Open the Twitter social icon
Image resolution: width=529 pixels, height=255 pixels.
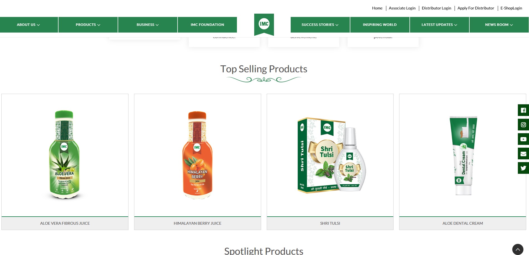pos(523,168)
